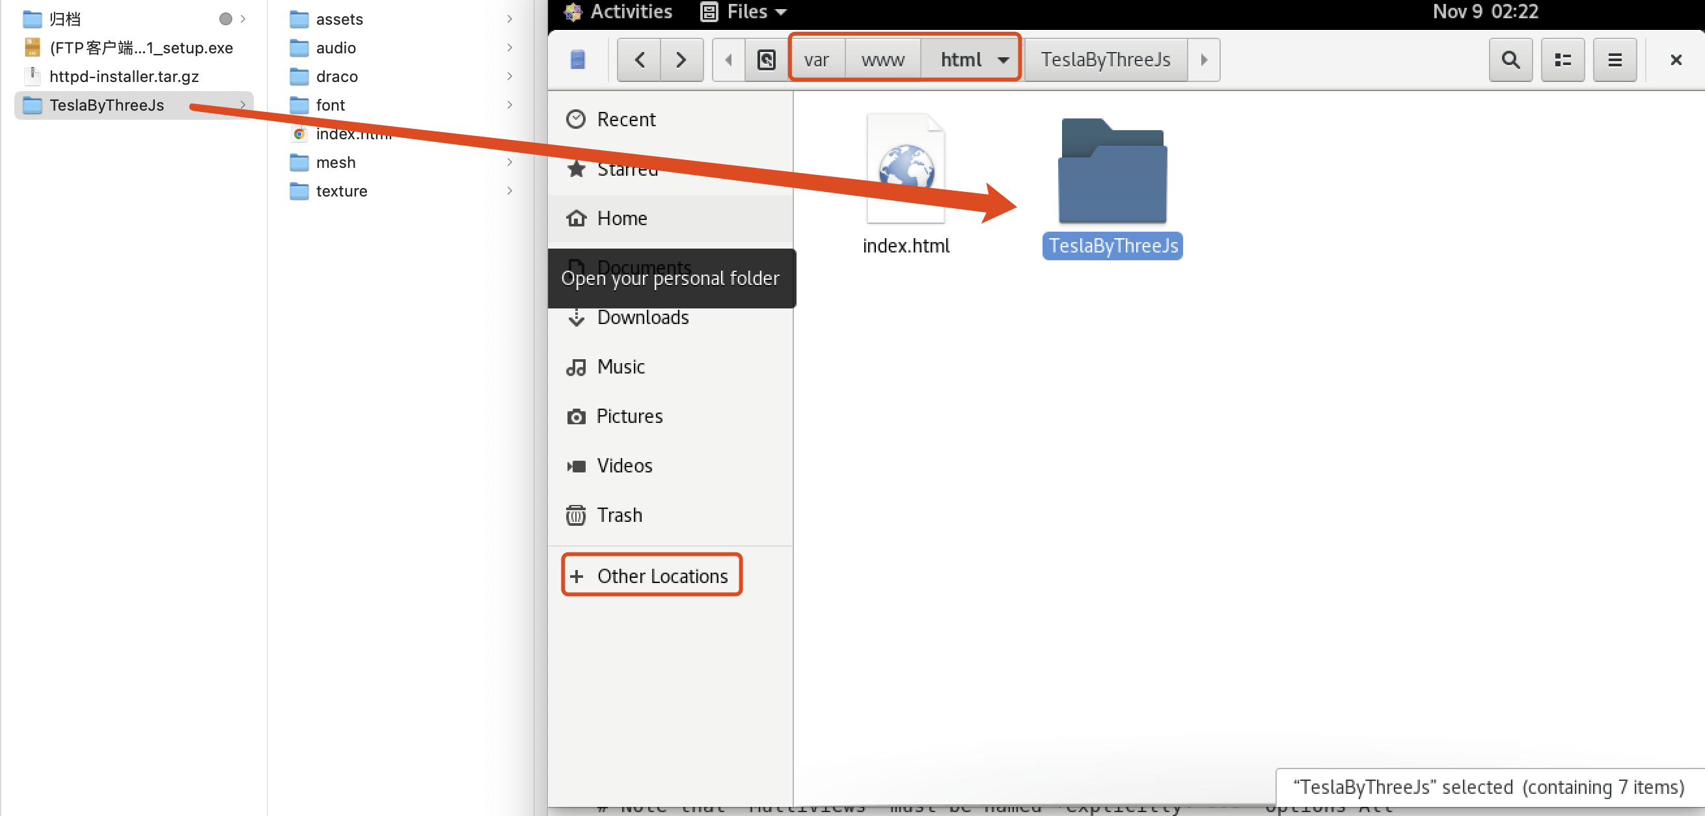Click the search magnifier icon in Files toolbar
The height and width of the screenshot is (816, 1705).
(x=1510, y=60)
